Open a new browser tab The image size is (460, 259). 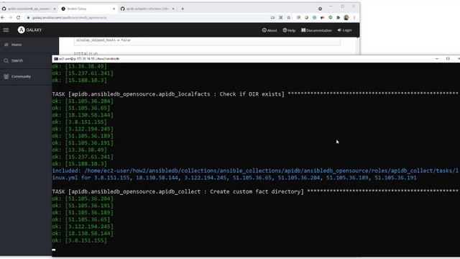183,9
